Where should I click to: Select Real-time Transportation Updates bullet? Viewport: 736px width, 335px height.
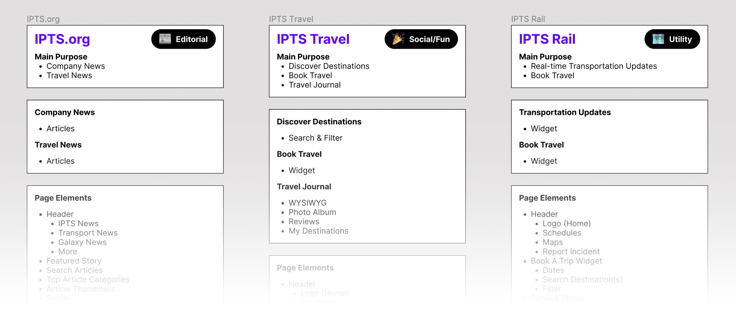click(593, 66)
